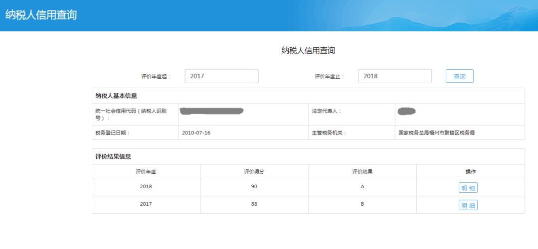
Task: Open 明细 for the 2017 evaluation row
Action: pos(468,205)
